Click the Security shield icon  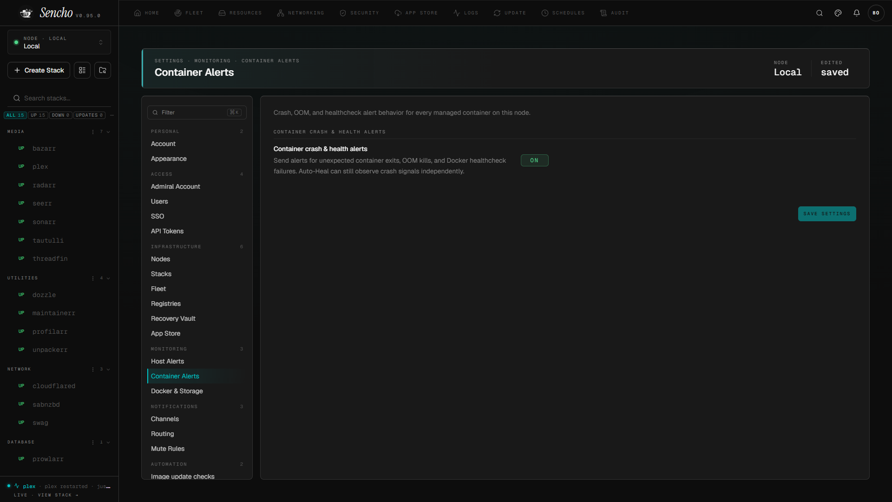[x=343, y=13]
